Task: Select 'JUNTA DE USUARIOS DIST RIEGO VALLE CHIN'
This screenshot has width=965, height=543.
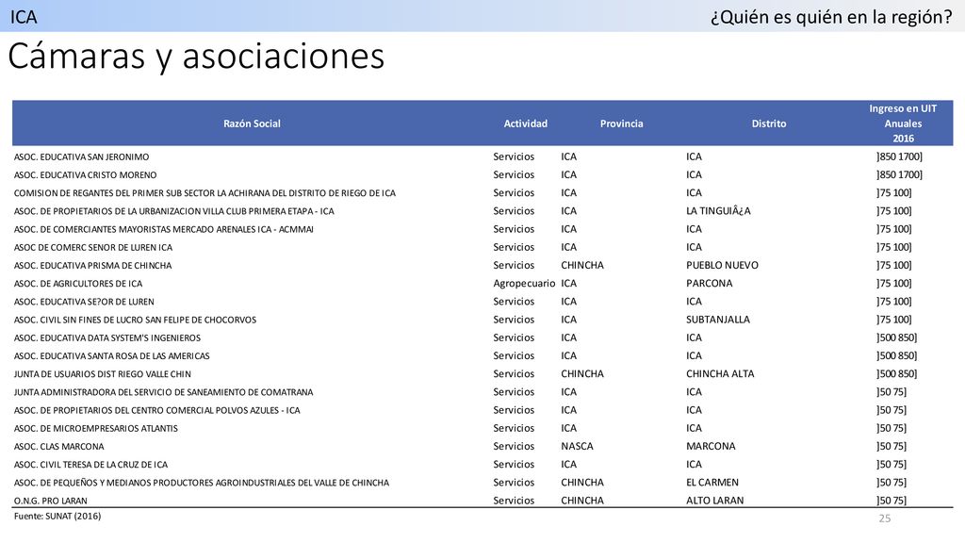Action: (102, 374)
